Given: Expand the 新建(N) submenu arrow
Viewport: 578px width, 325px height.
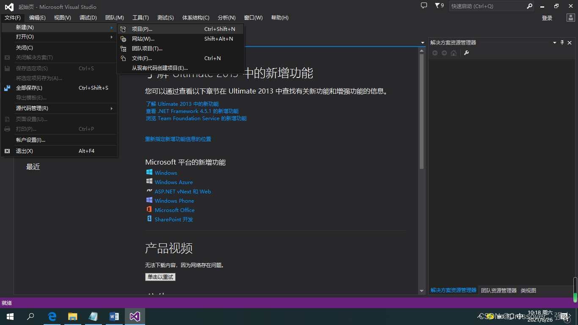Looking at the screenshot, I should 112,28.
